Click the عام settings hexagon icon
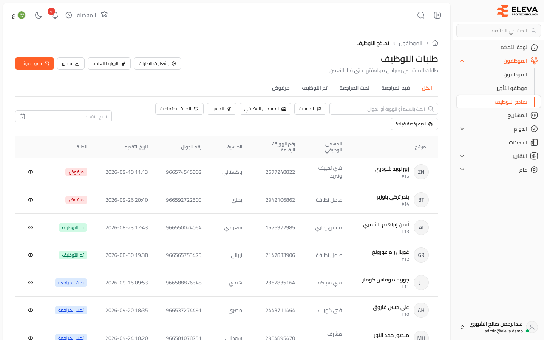Viewport: 544px width, 340px height. (x=534, y=170)
